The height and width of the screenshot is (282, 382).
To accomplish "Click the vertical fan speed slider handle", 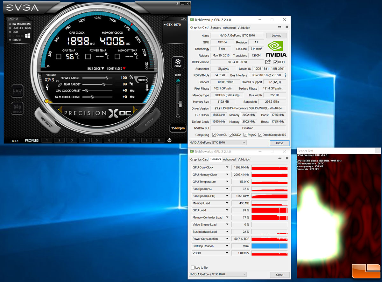I will (x=180, y=104).
